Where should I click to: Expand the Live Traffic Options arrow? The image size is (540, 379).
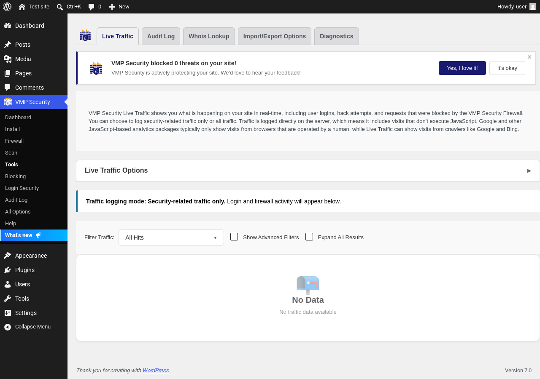(x=529, y=171)
